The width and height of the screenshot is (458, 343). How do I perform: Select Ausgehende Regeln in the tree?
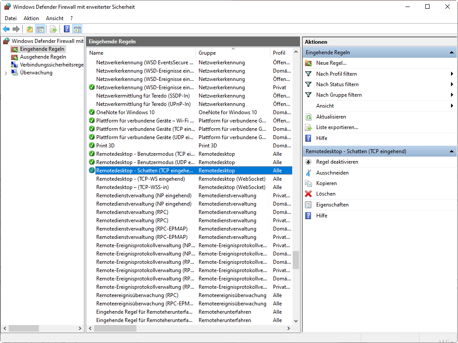click(x=43, y=57)
